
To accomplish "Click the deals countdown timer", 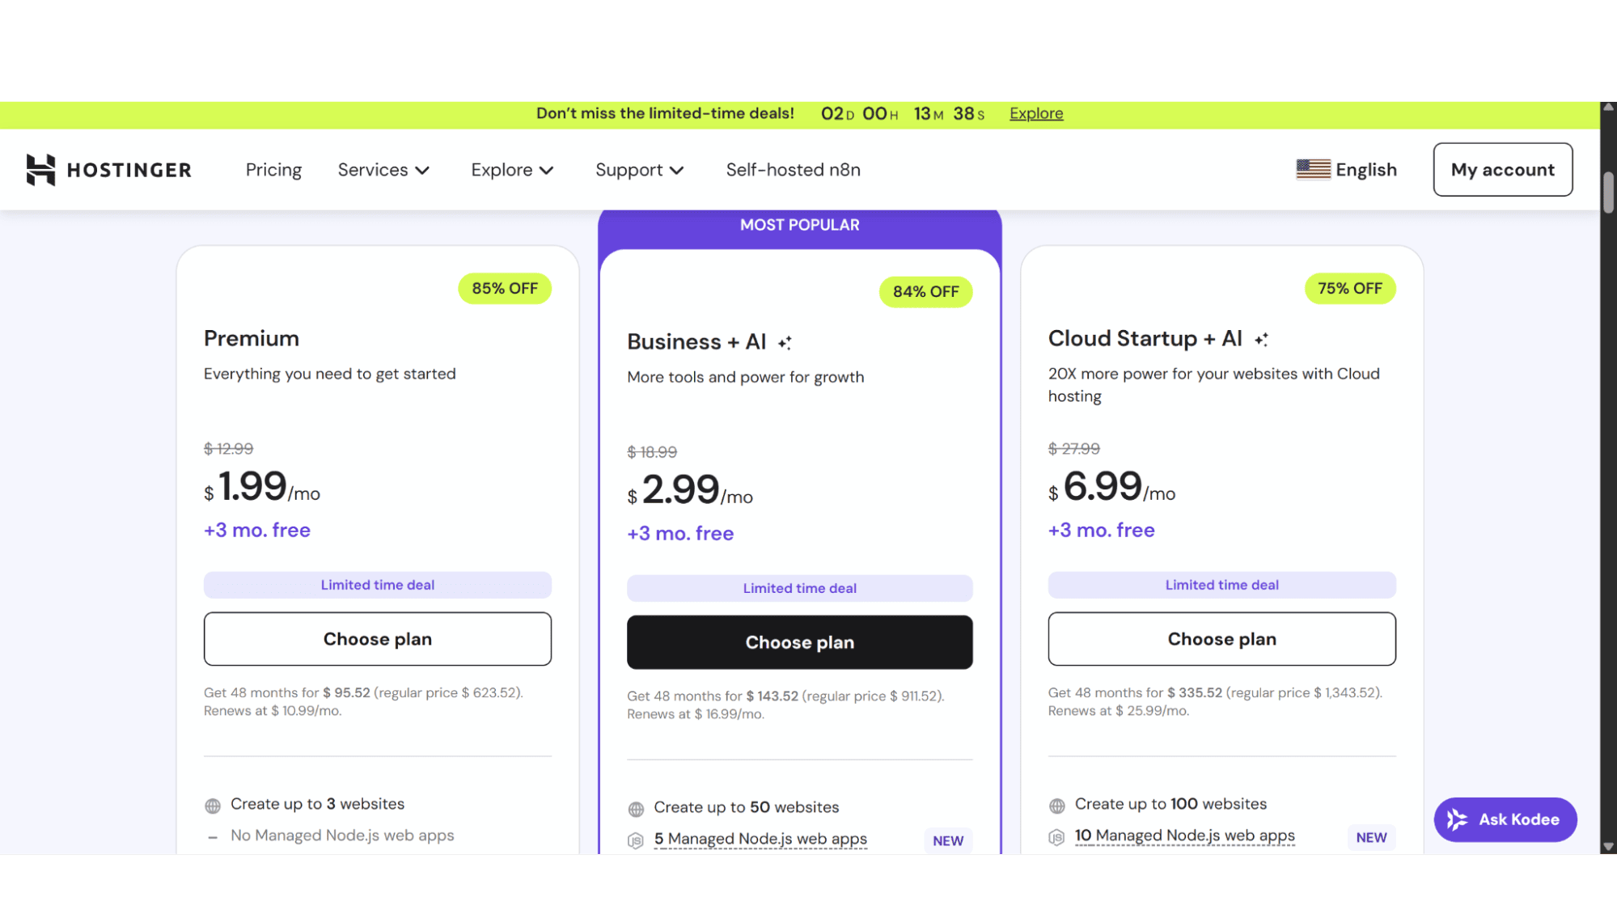I will tap(903, 113).
